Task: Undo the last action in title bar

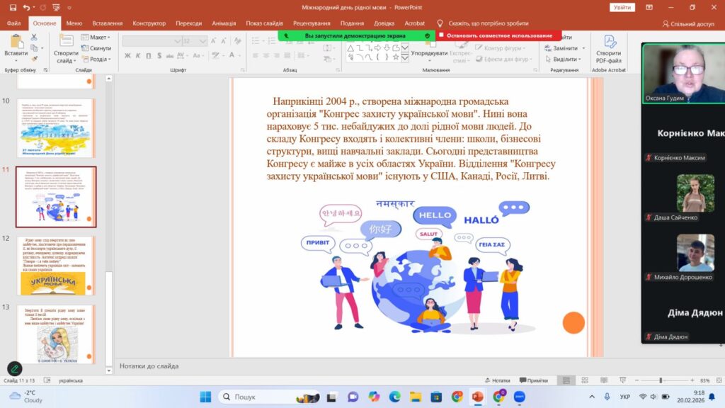Action: [27, 7]
